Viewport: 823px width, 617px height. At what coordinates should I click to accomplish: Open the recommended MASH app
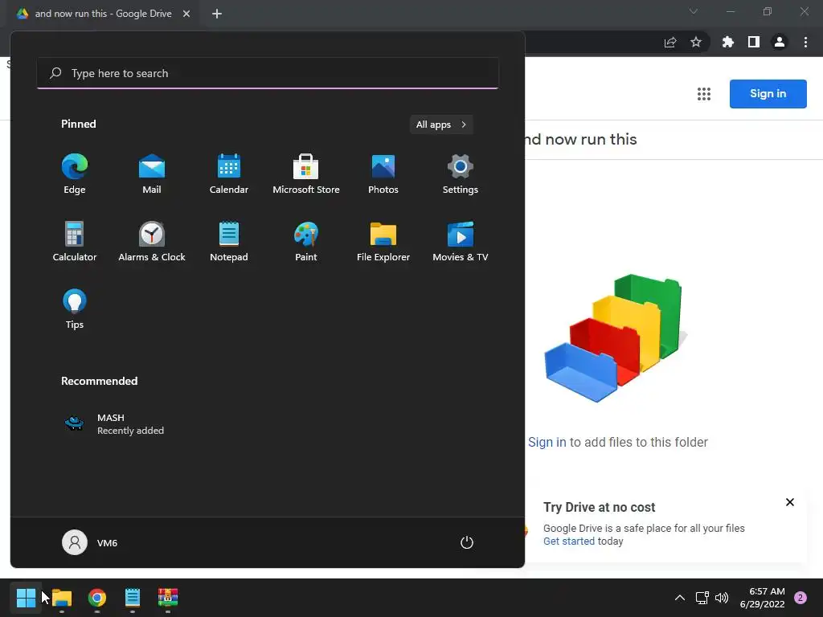point(114,424)
